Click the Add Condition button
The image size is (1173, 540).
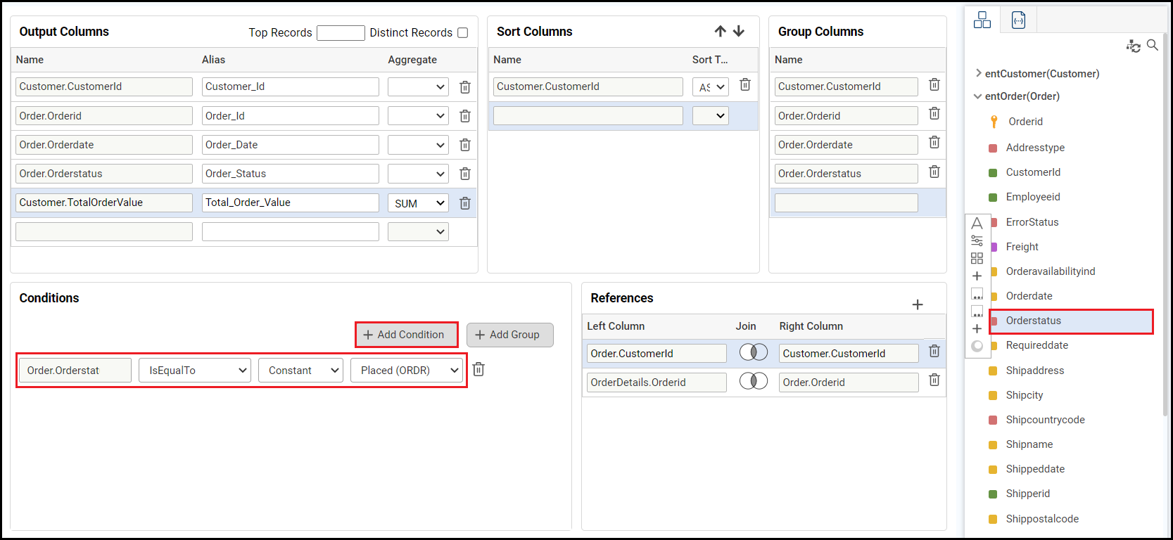(406, 335)
